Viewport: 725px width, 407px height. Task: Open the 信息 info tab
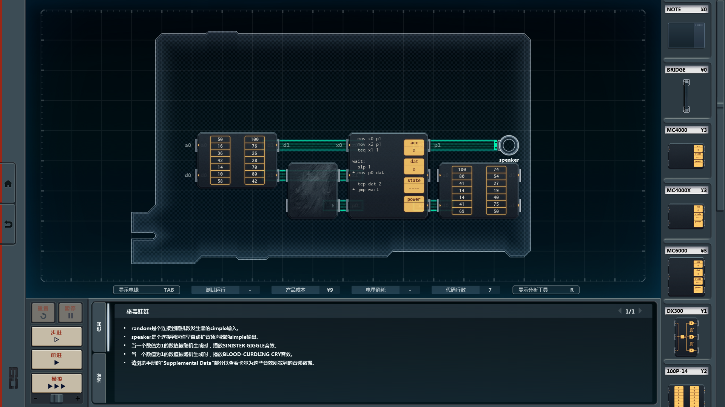99,327
